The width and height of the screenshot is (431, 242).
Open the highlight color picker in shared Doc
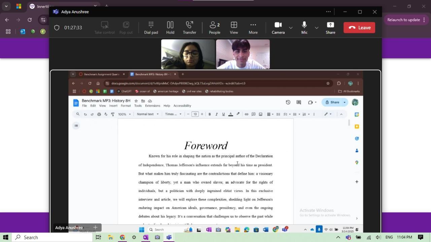click(238, 114)
